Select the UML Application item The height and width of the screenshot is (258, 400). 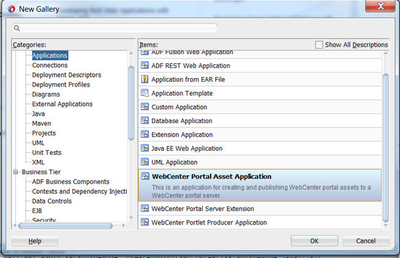[x=175, y=163]
